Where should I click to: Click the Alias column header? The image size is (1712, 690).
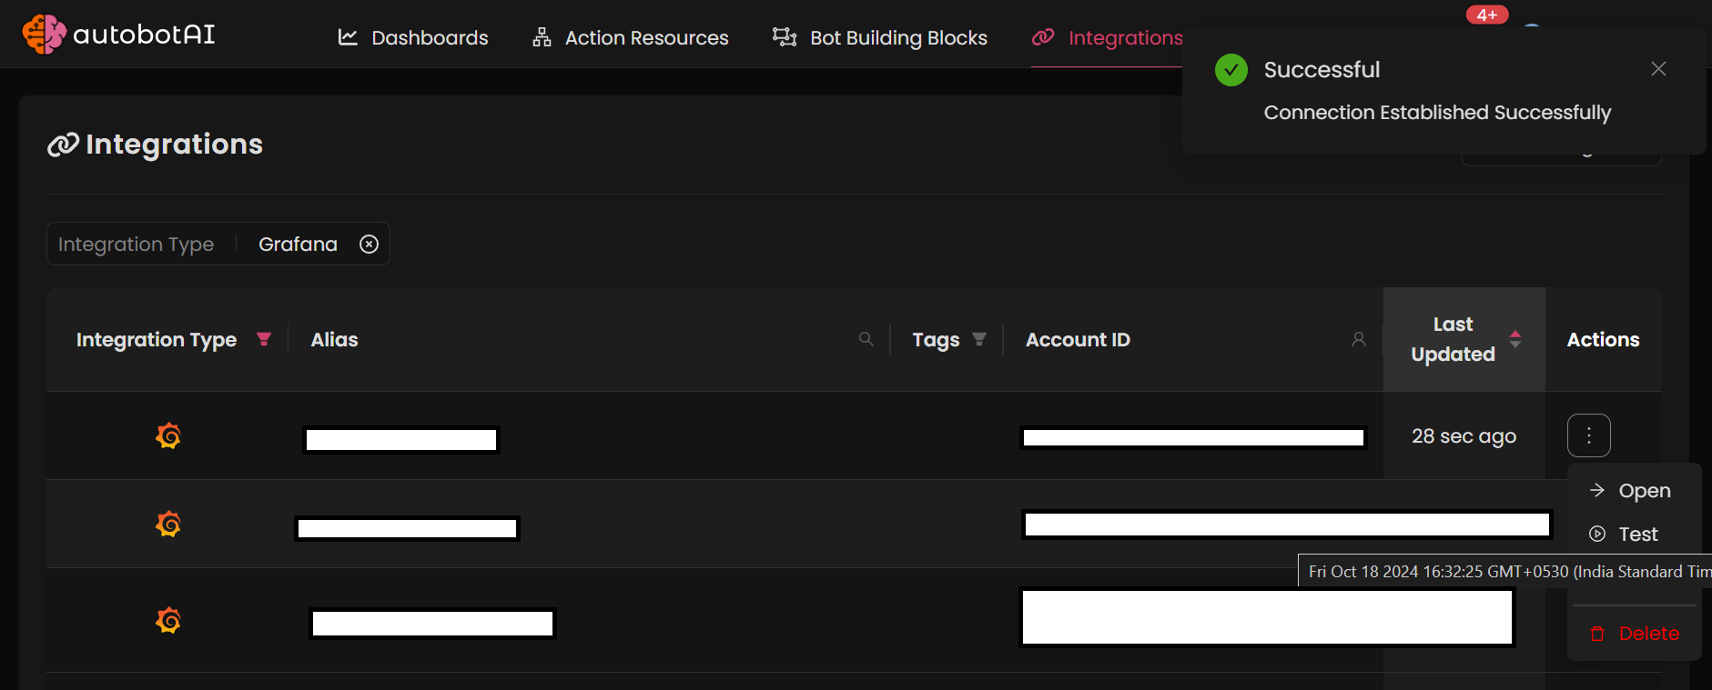tap(334, 339)
